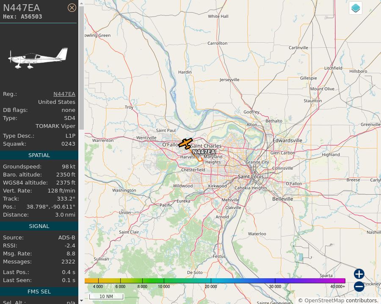Click the Jerseyville label on the map
This screenshot has height=304, width=381.
coord(229,80)
